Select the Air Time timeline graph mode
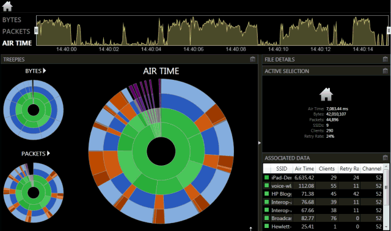 [x=17, y=43]
